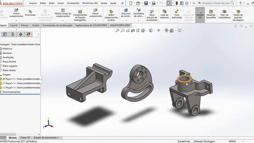Select the Posicionar mate tool
Viewport: 254px width, 143px height.
tap(30, 13)
